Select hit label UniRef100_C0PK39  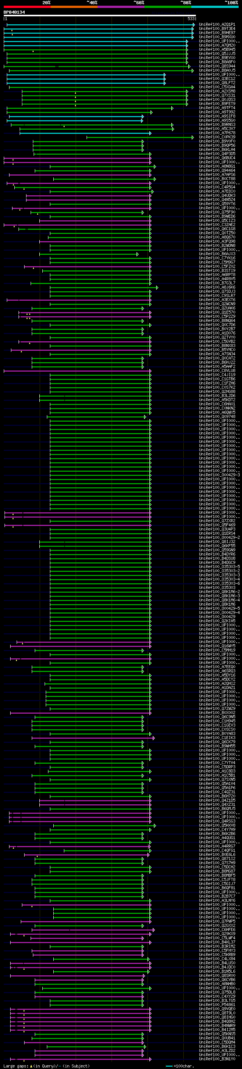click(217, 137)
